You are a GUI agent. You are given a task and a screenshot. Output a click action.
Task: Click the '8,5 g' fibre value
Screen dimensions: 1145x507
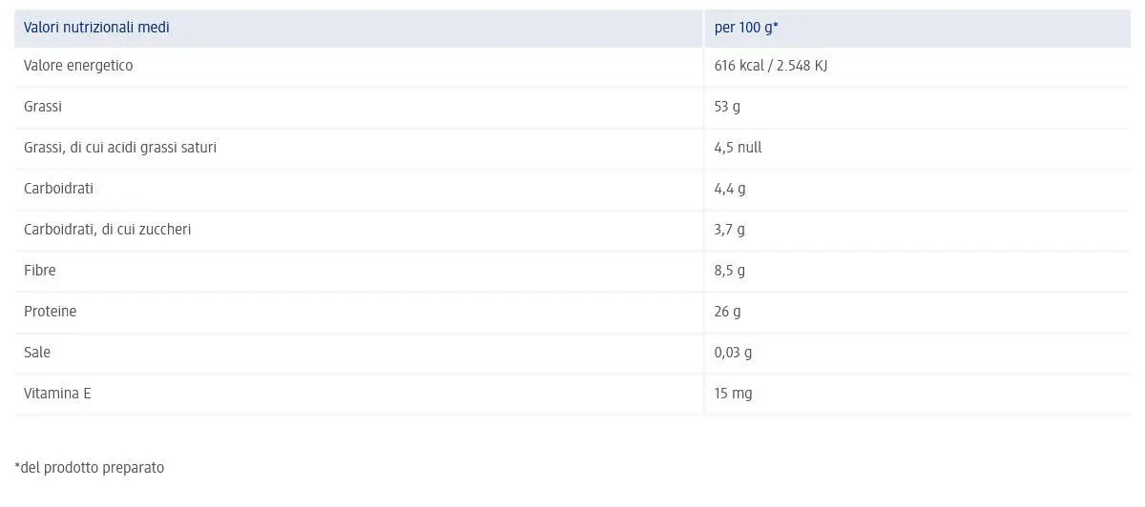coord(730,271)
